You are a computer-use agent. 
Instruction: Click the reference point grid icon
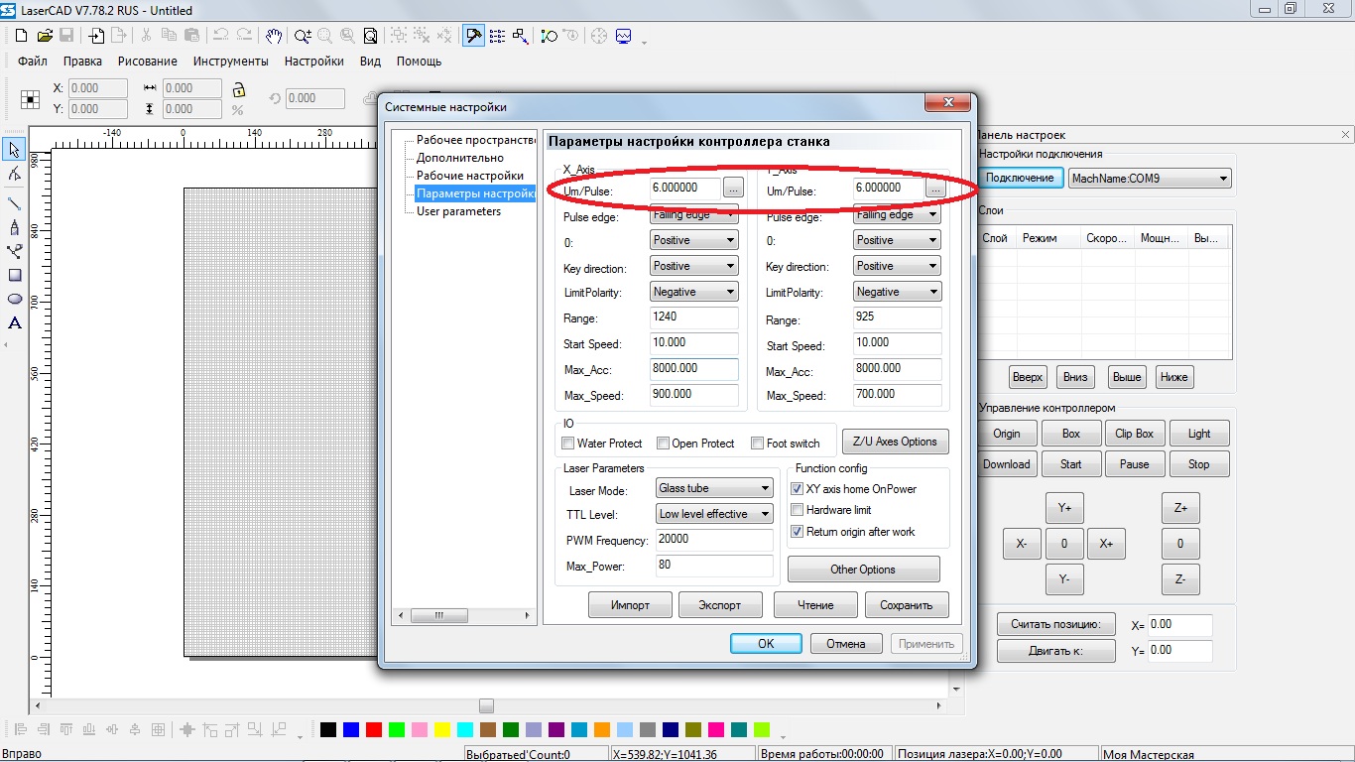[x=30, y=99]
